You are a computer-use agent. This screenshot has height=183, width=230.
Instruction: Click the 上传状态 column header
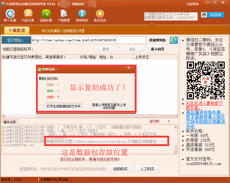click(x=155, y=57)
